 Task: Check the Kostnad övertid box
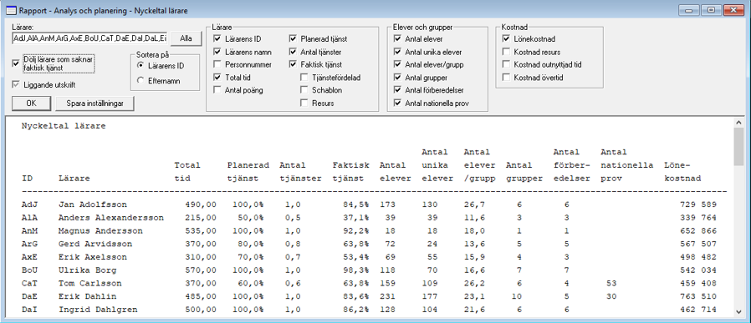tap(506, 78)
